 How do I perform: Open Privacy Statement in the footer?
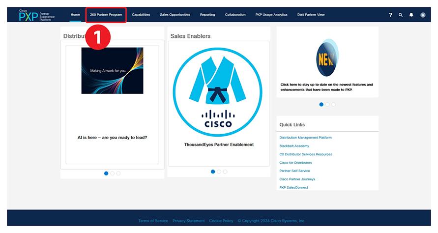pos(188,221)
